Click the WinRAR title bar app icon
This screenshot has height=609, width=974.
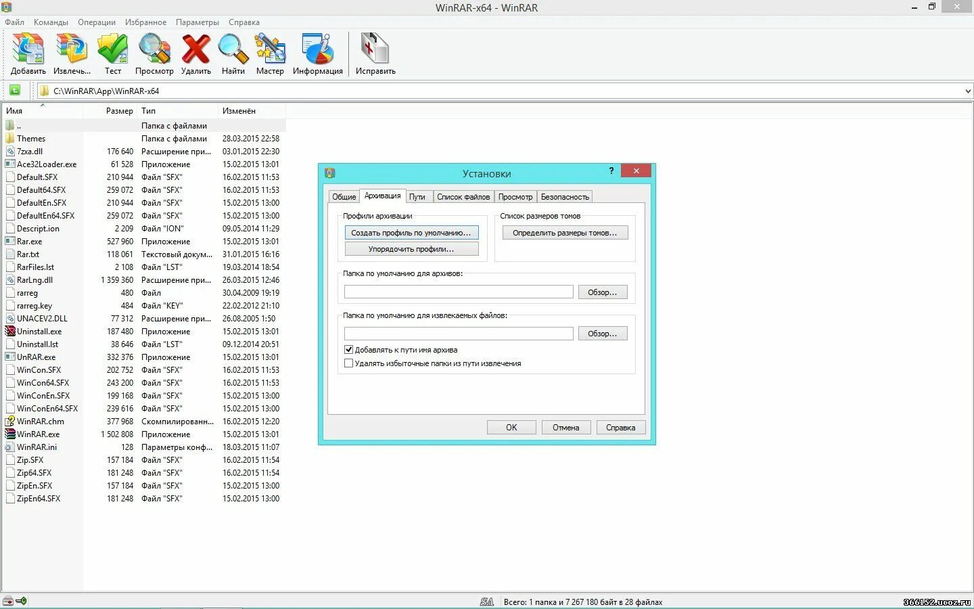[6, 7]
